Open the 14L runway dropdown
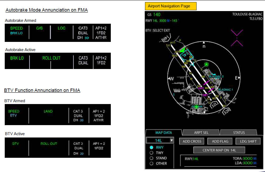The height and width of the screenshot is (172, 265). point(160,140)
